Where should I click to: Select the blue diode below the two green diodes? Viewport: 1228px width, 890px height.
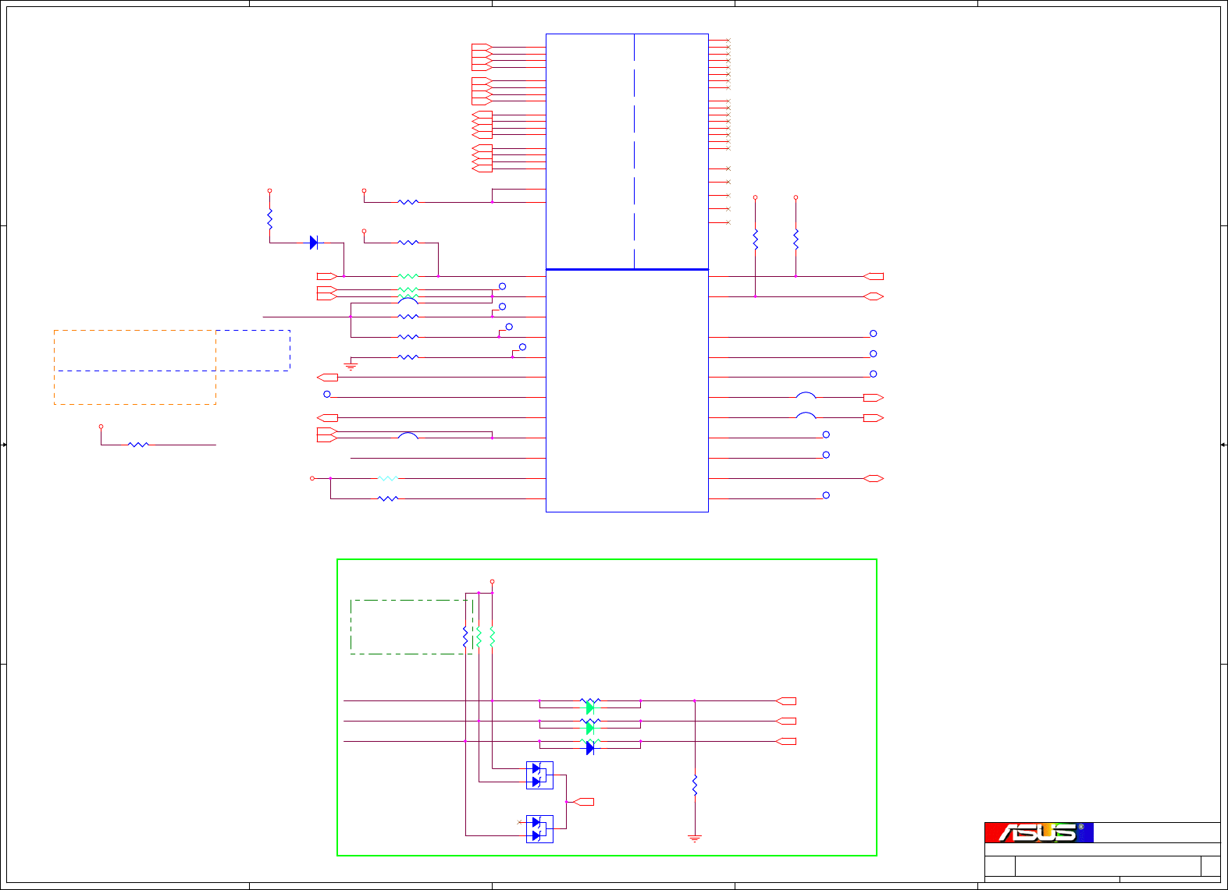pos(590,747)
